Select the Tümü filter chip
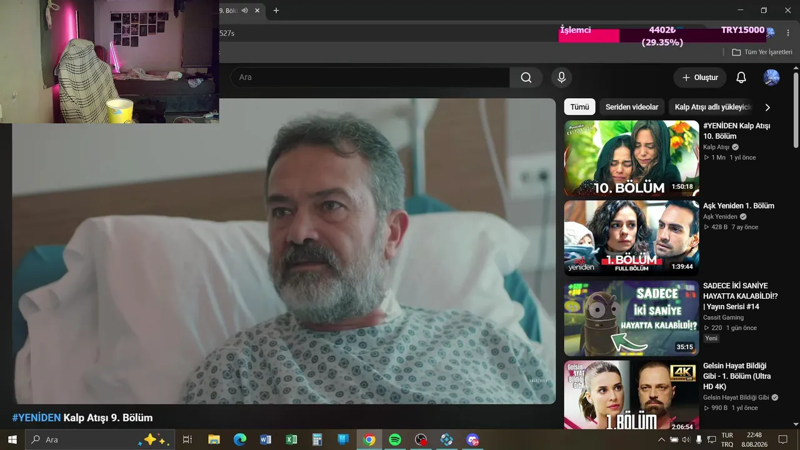This screenshot has width=800, height=450. pos(579,107)
